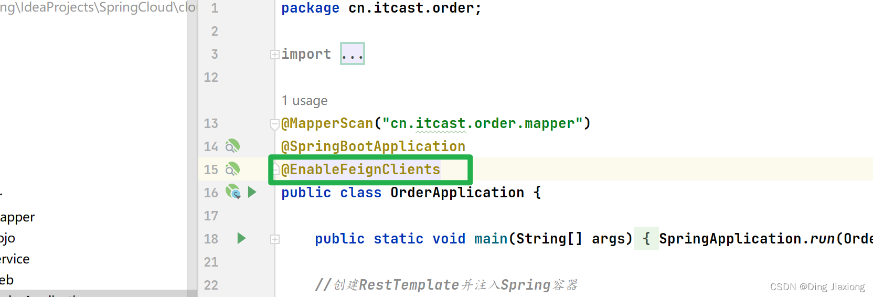Click the @EnableFeignClients annotation

360,169
